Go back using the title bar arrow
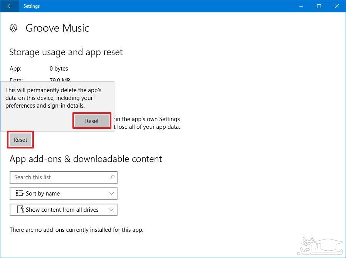Image resolution: width=346 pixels, height=258 pixels. tap(9, 6)
